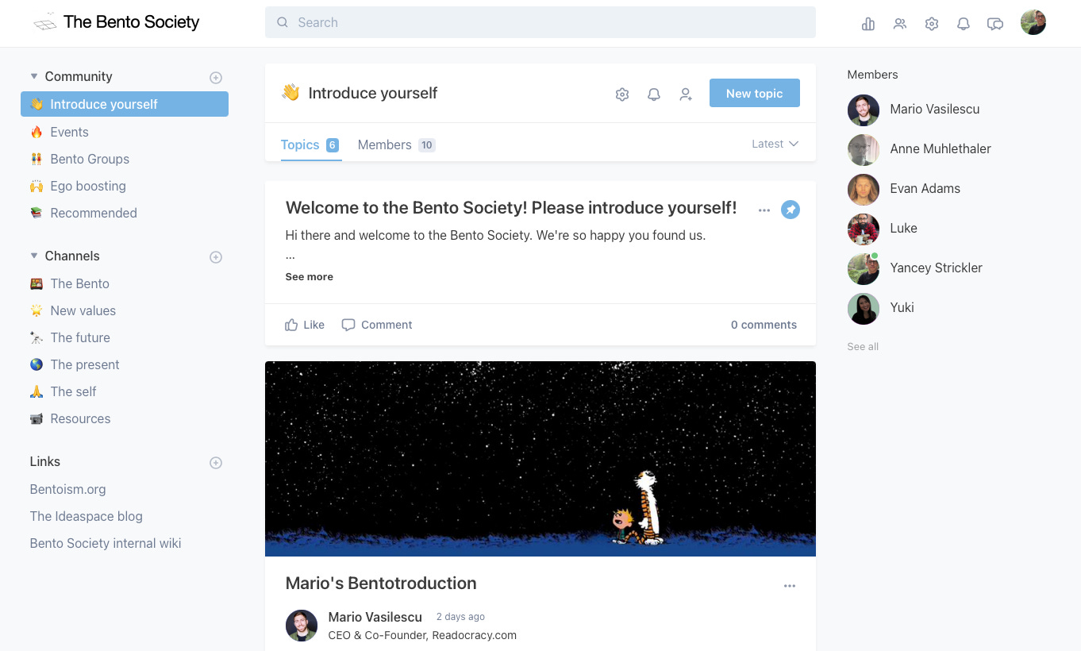Unpin the Welcome topic pin icon

point(790,210)
